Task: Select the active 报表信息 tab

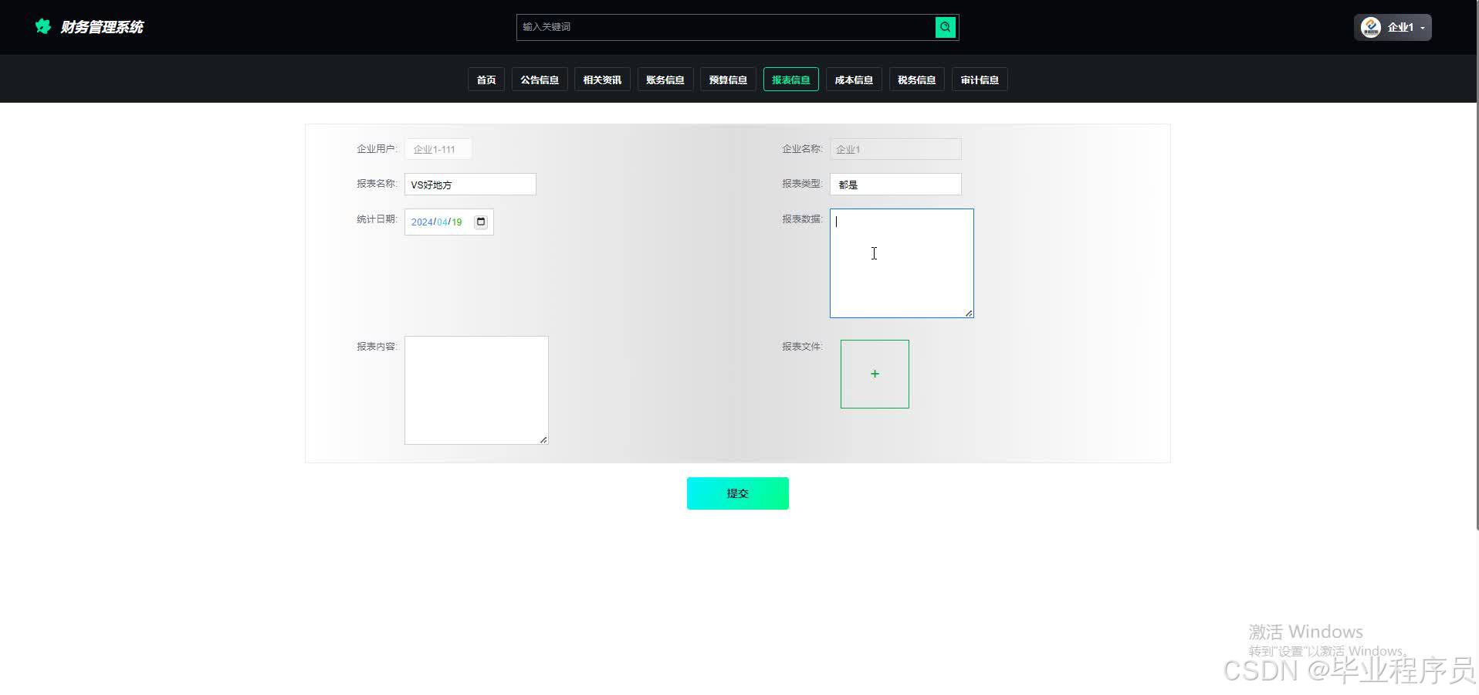Action: [791, 80]
